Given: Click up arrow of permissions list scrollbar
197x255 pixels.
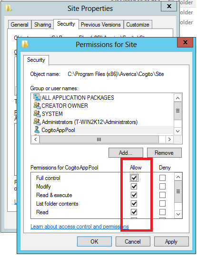Looking at the screenshot, I should [178, 177].
